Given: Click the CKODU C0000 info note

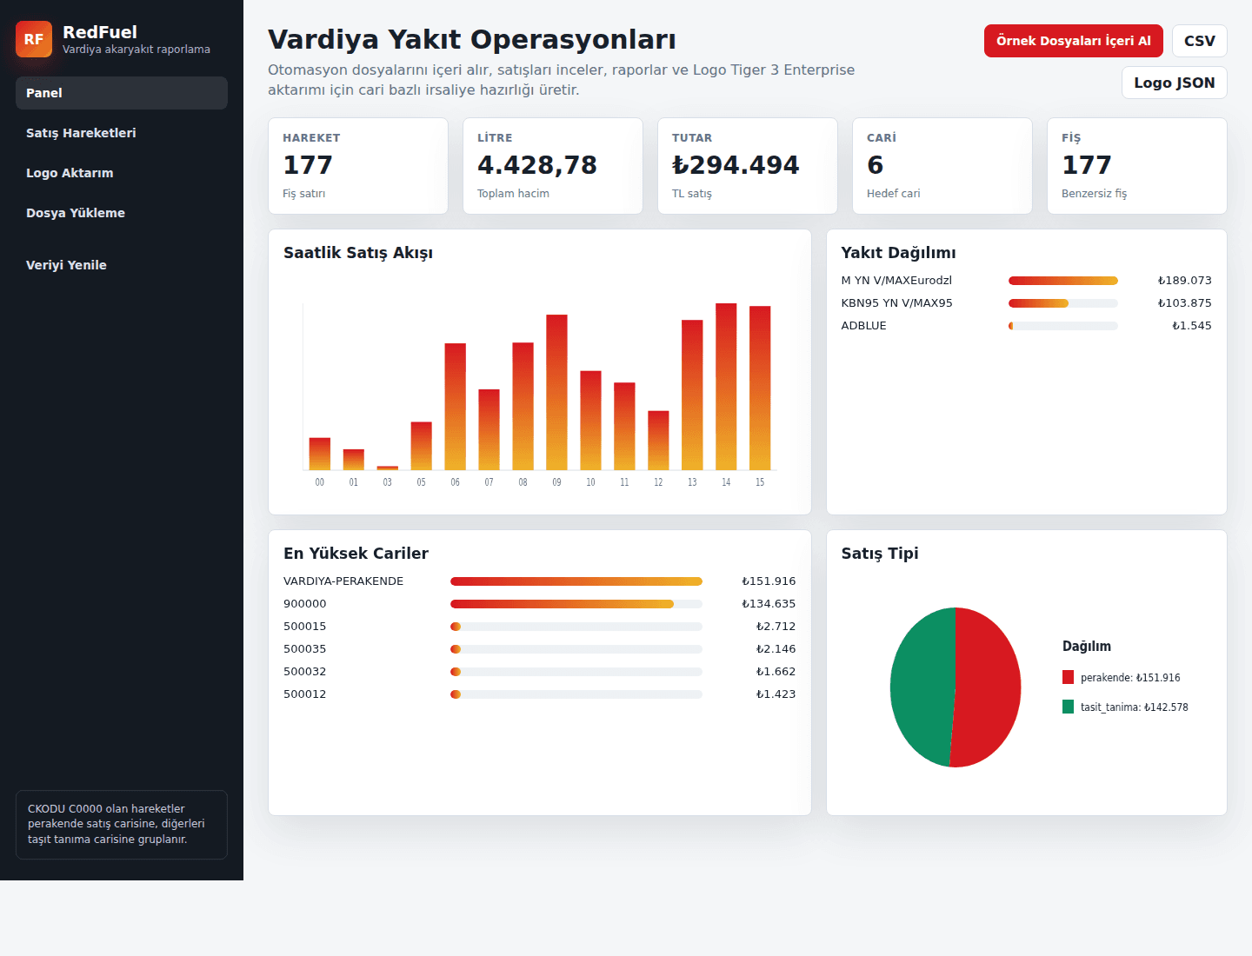Looking at the screenshot, I should coord(122,824).
